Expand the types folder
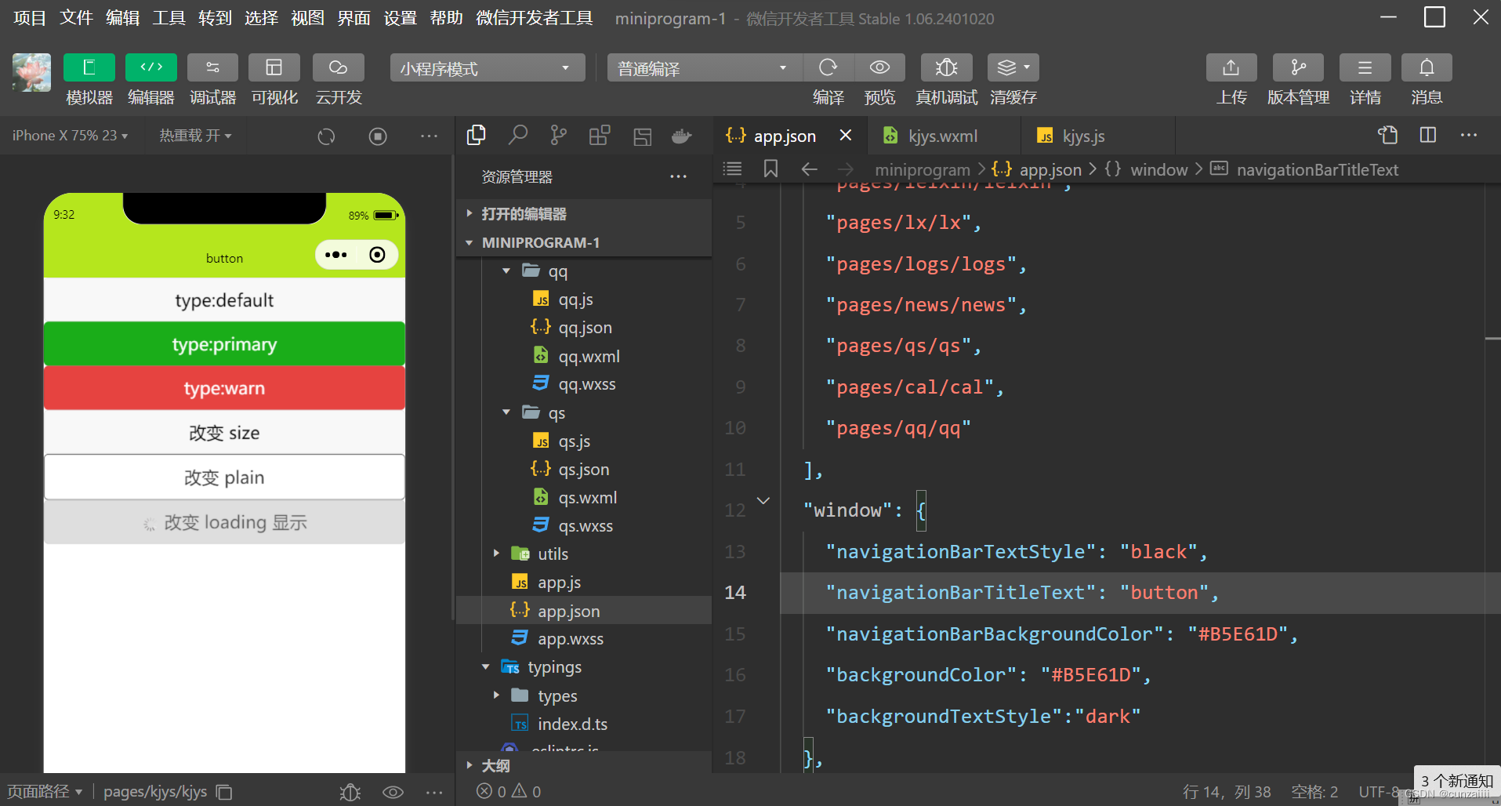 pos(496,695)
